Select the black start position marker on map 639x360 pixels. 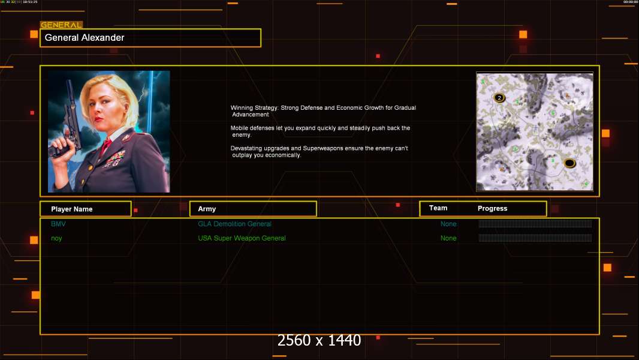coord(569,163)
